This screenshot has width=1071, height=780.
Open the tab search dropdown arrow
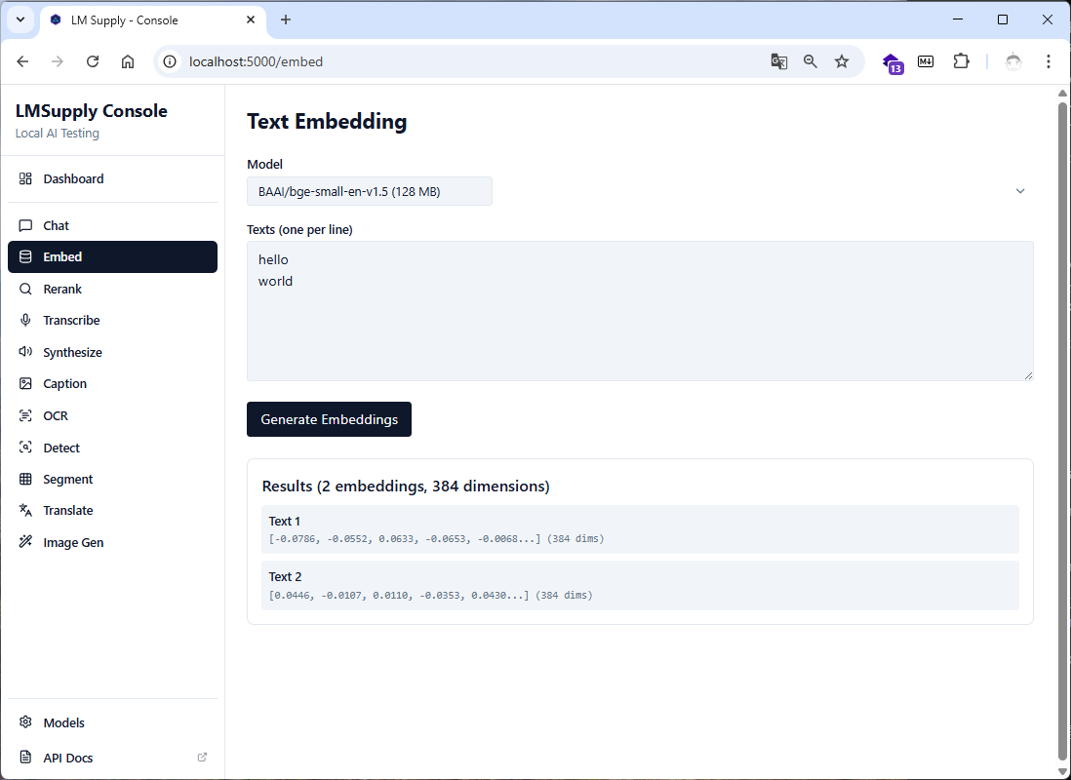point(20,19)
